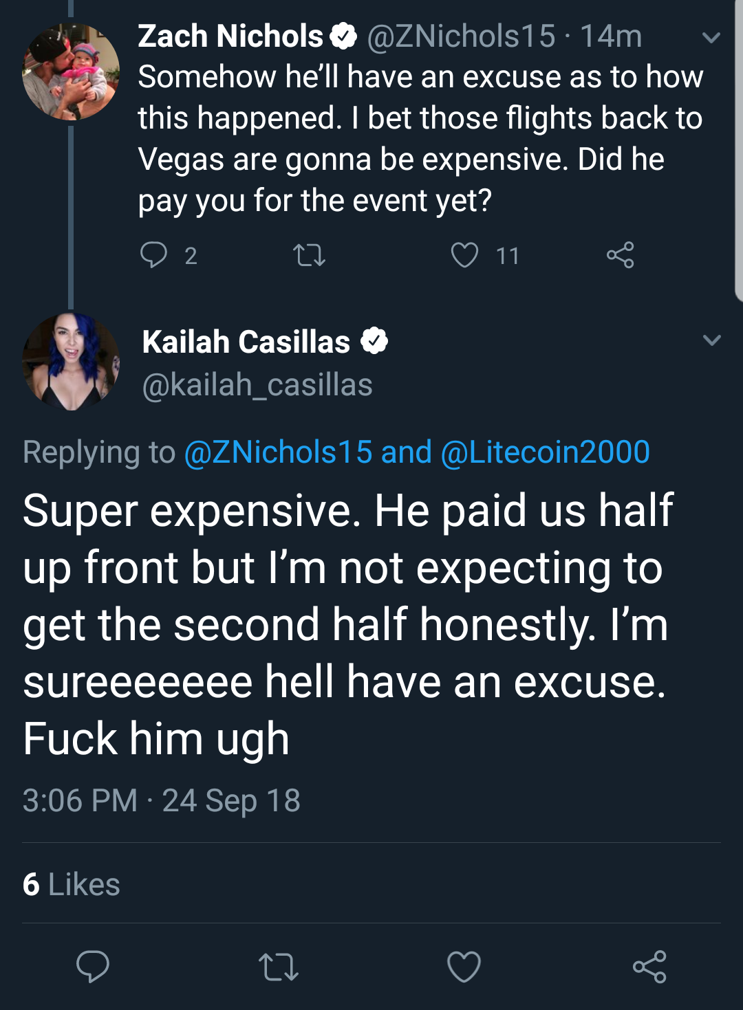Share Kailah Casillas' tweet
Viewport: 743px width, 1010px height.
(649, 967)
